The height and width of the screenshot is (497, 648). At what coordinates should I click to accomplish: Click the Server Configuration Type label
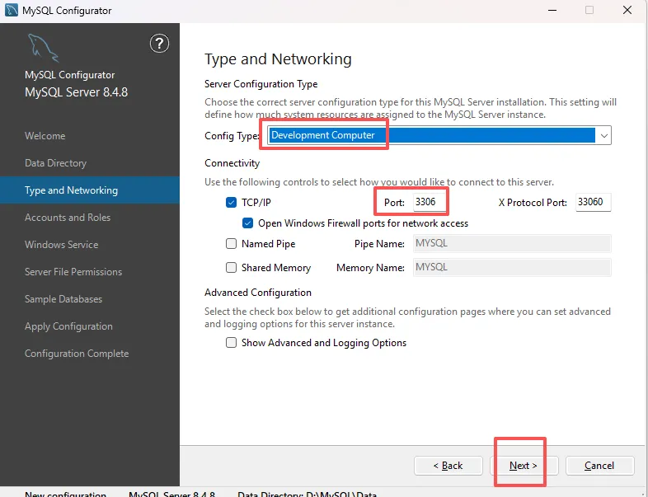point(261,84)
